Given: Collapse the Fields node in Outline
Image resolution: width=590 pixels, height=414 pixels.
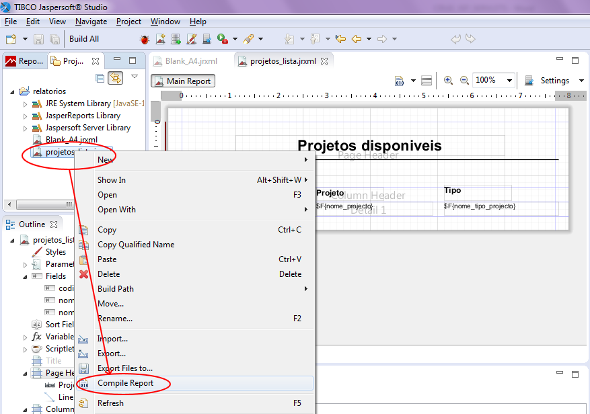Looking at the screenshot, I should pos(25,277).
